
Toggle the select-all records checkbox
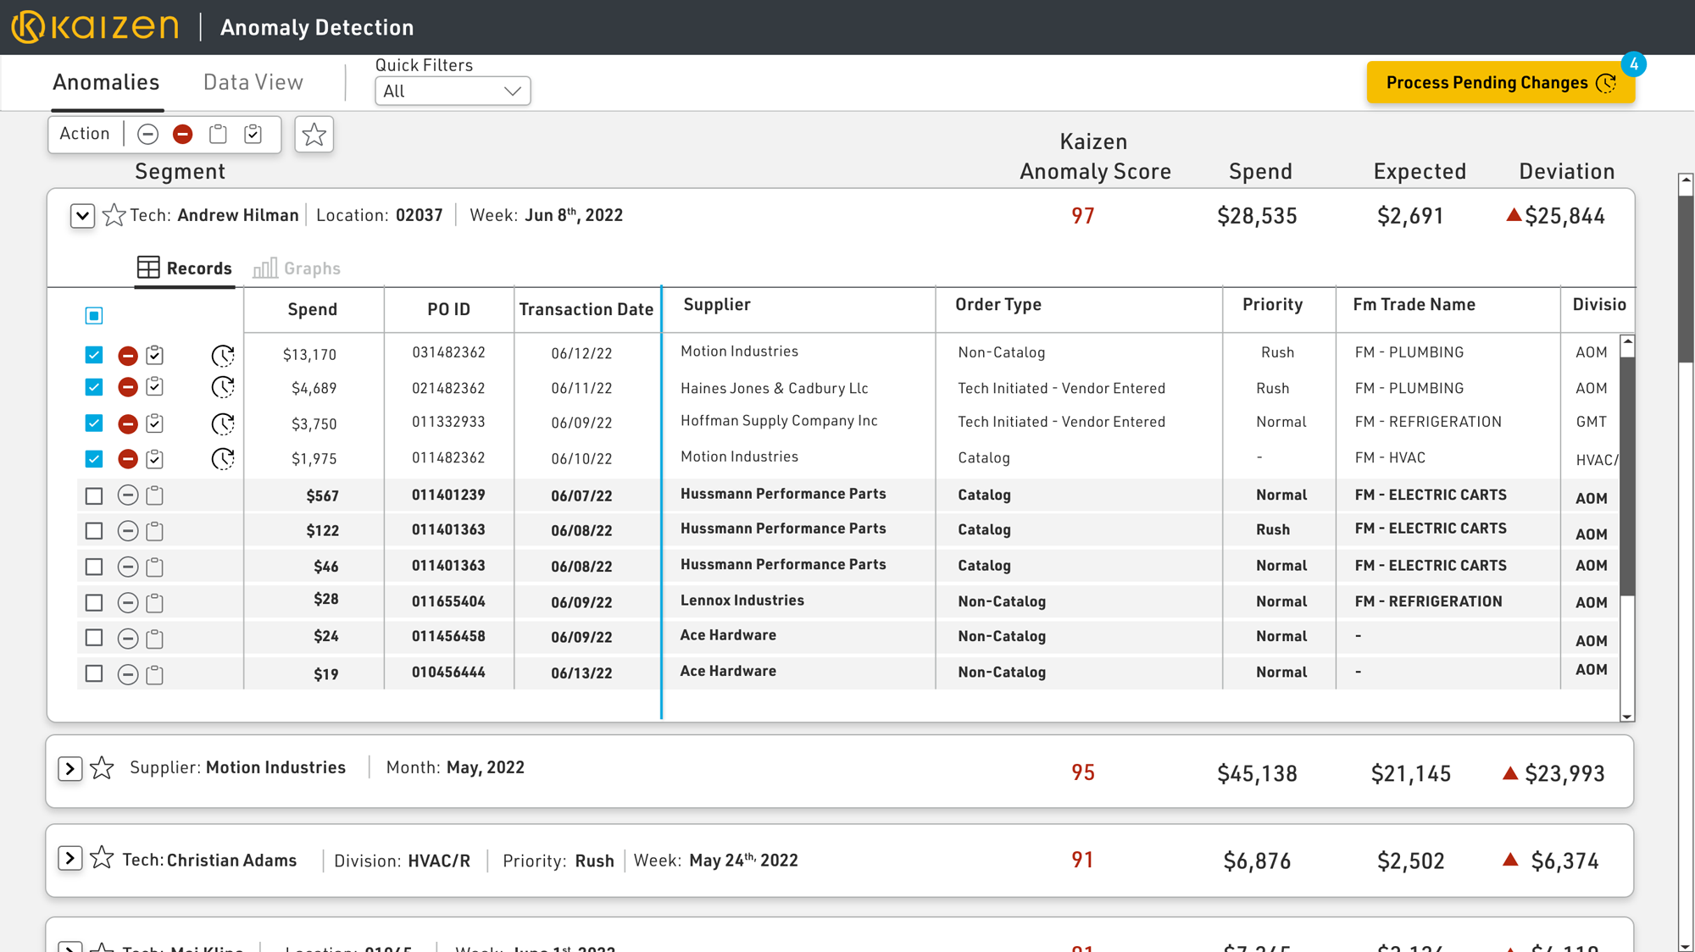pyautogui.click(x=94, y=316)
